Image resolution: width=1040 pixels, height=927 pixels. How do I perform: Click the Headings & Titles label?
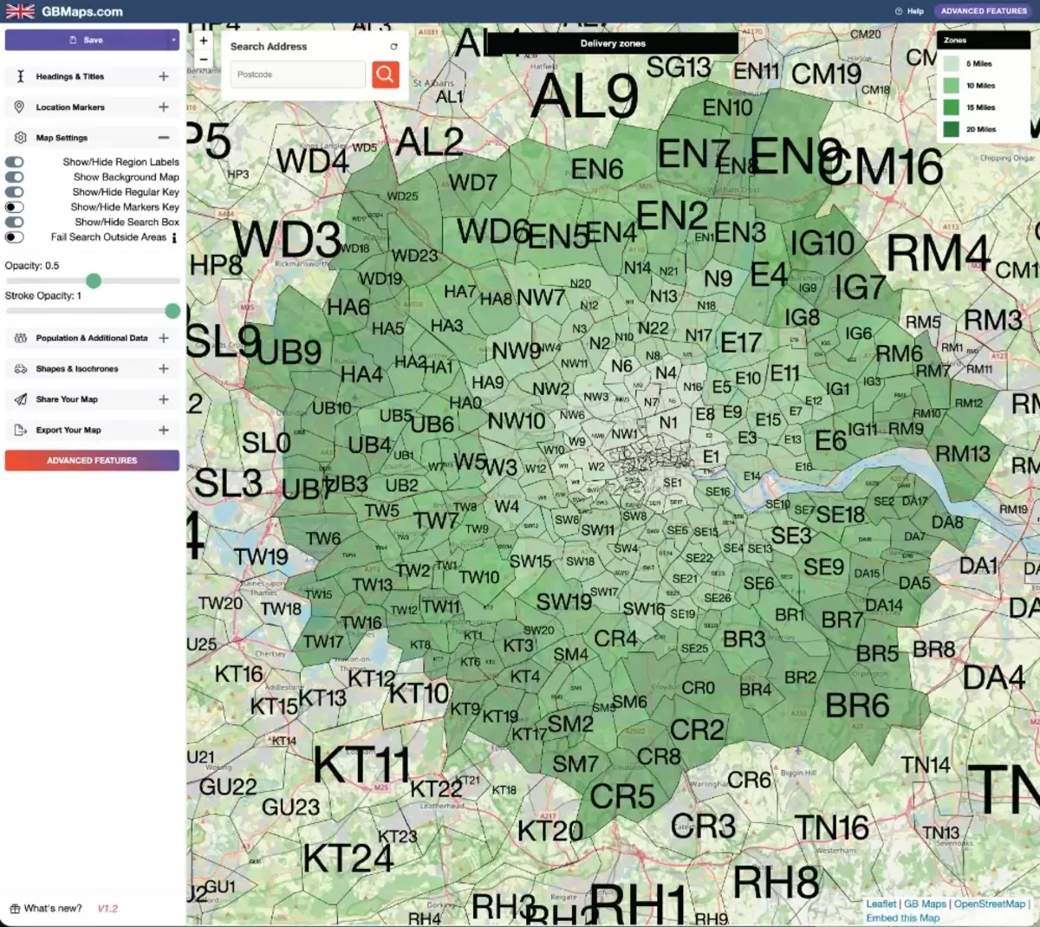70,76
